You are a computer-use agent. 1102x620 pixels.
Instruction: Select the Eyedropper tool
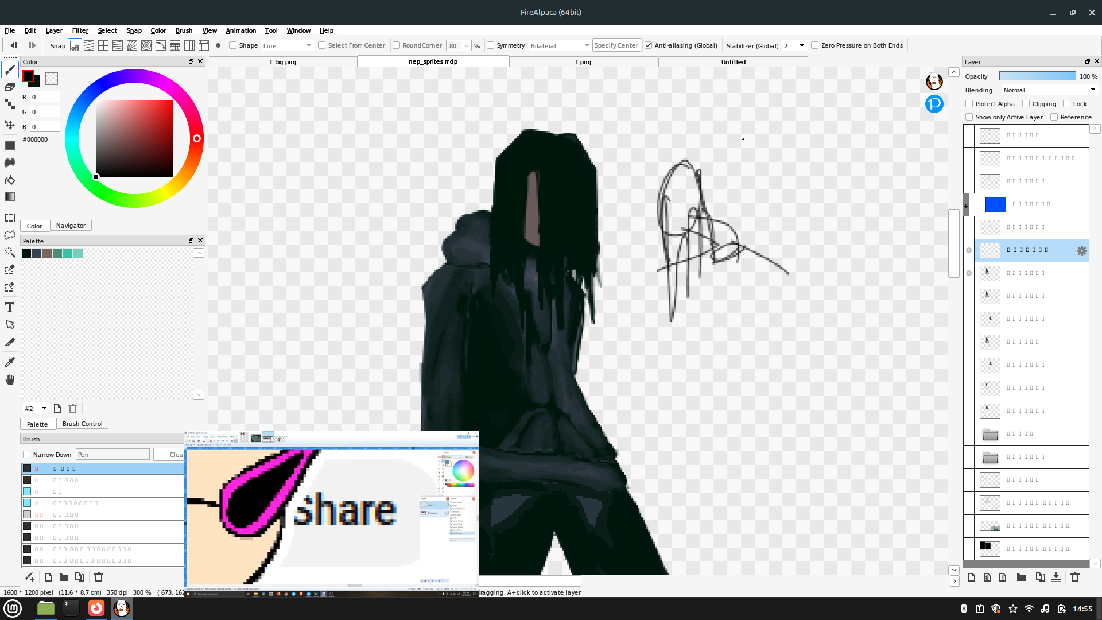pos(10,362)
